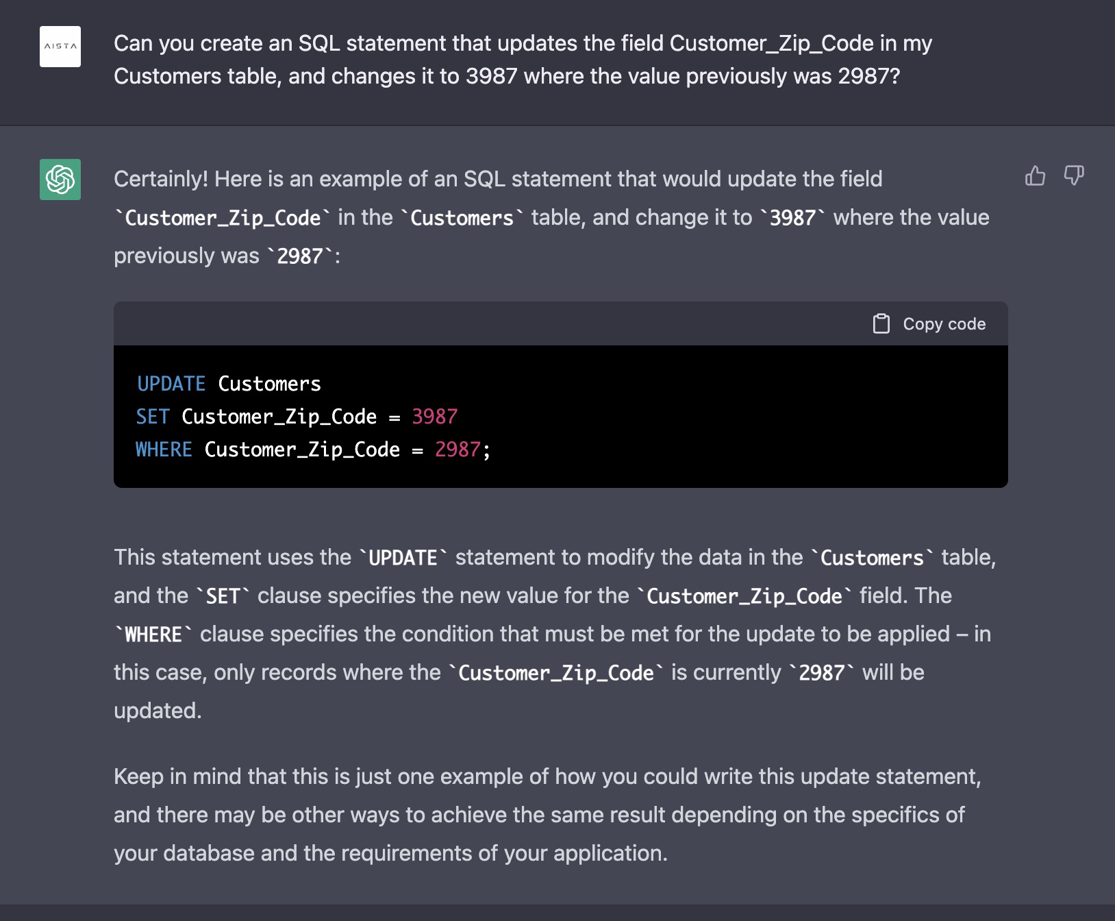Click the Customers table name in the code block
Screen dimensions: 1115x921
[x=269, y=384]
